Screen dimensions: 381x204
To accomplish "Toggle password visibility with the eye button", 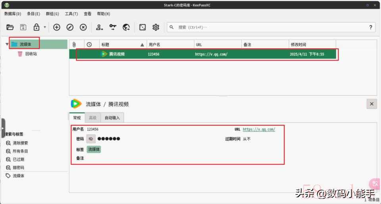I will (x=91, y=139).
